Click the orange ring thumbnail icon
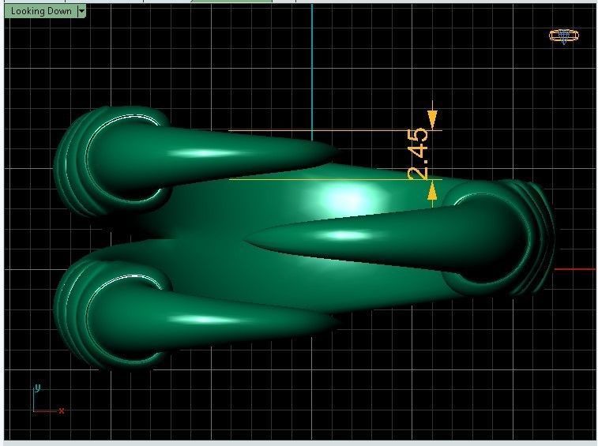This screenshot has width=598, height=446. coord(564,36)
